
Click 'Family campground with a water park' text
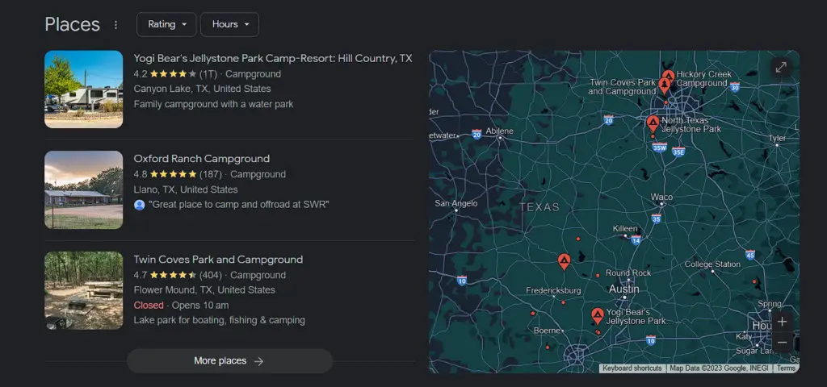213,104
